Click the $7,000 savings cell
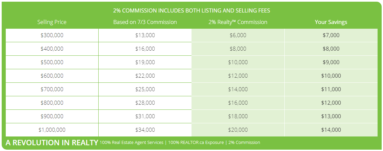This screenshot has height=151, width=383. (x=331, y=35)
